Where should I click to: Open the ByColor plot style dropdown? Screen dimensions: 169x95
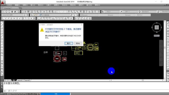(x=143, y=15)
